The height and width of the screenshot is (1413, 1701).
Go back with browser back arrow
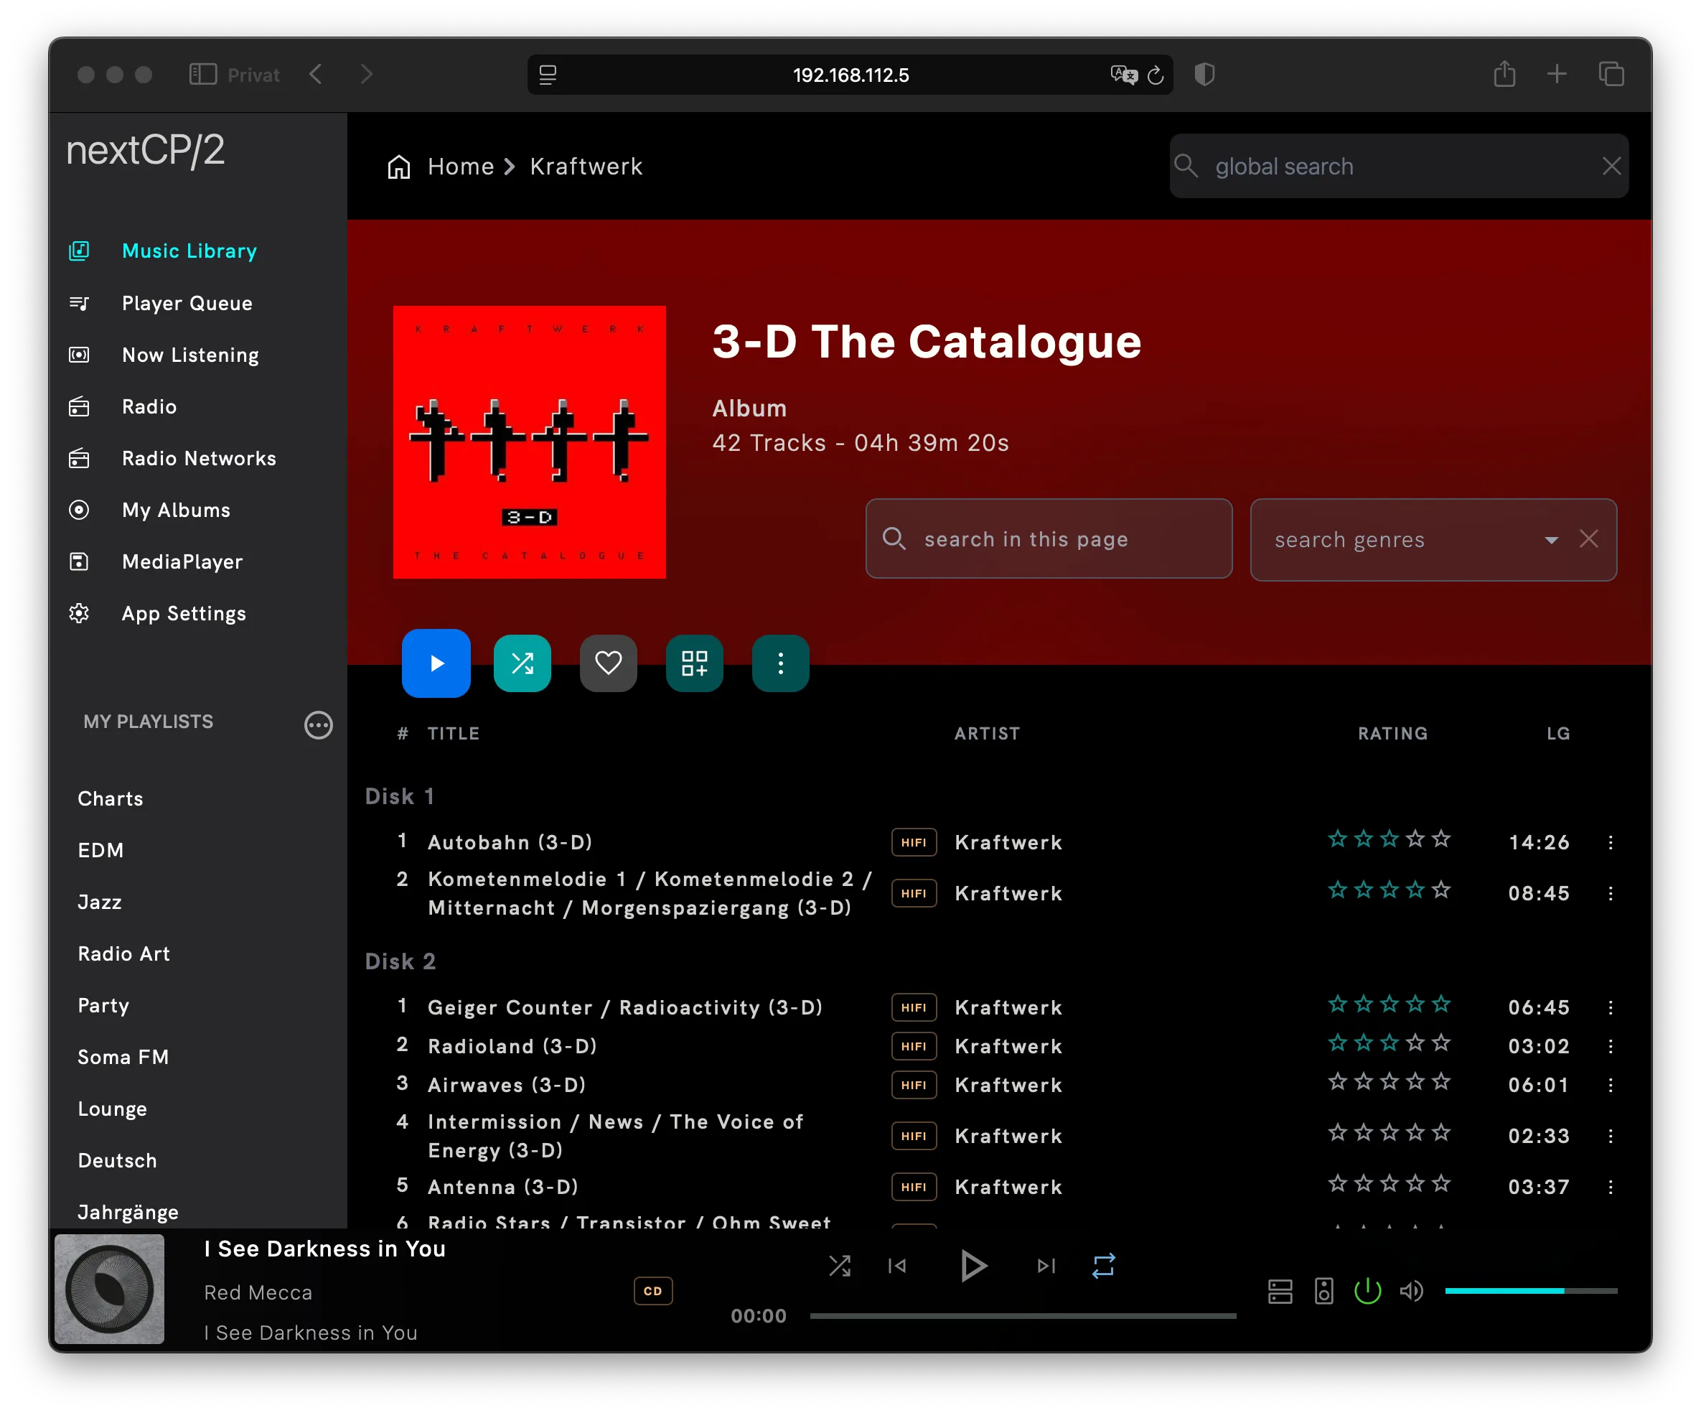[x=317, y=75]
